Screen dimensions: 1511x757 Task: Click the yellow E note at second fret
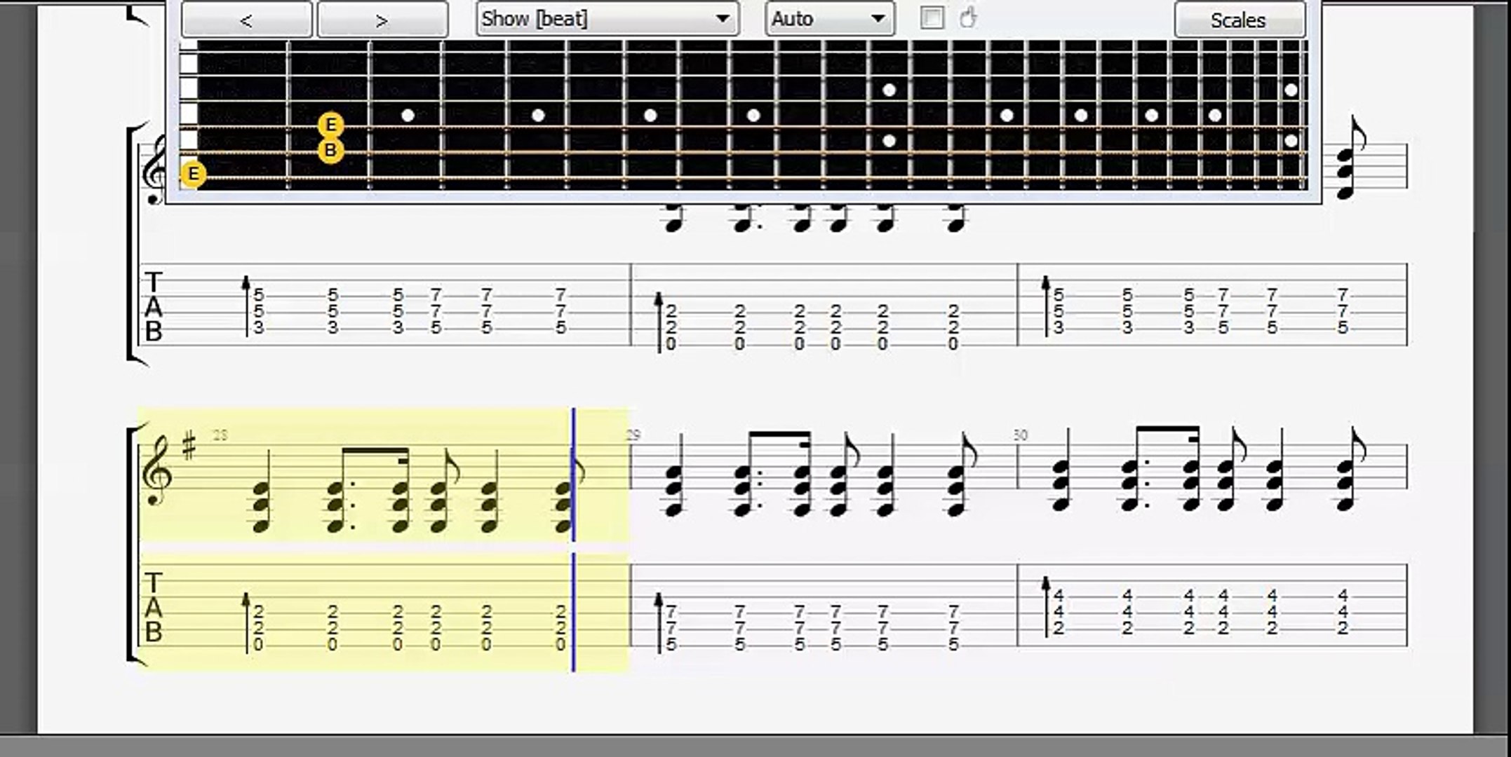point(330,125)
